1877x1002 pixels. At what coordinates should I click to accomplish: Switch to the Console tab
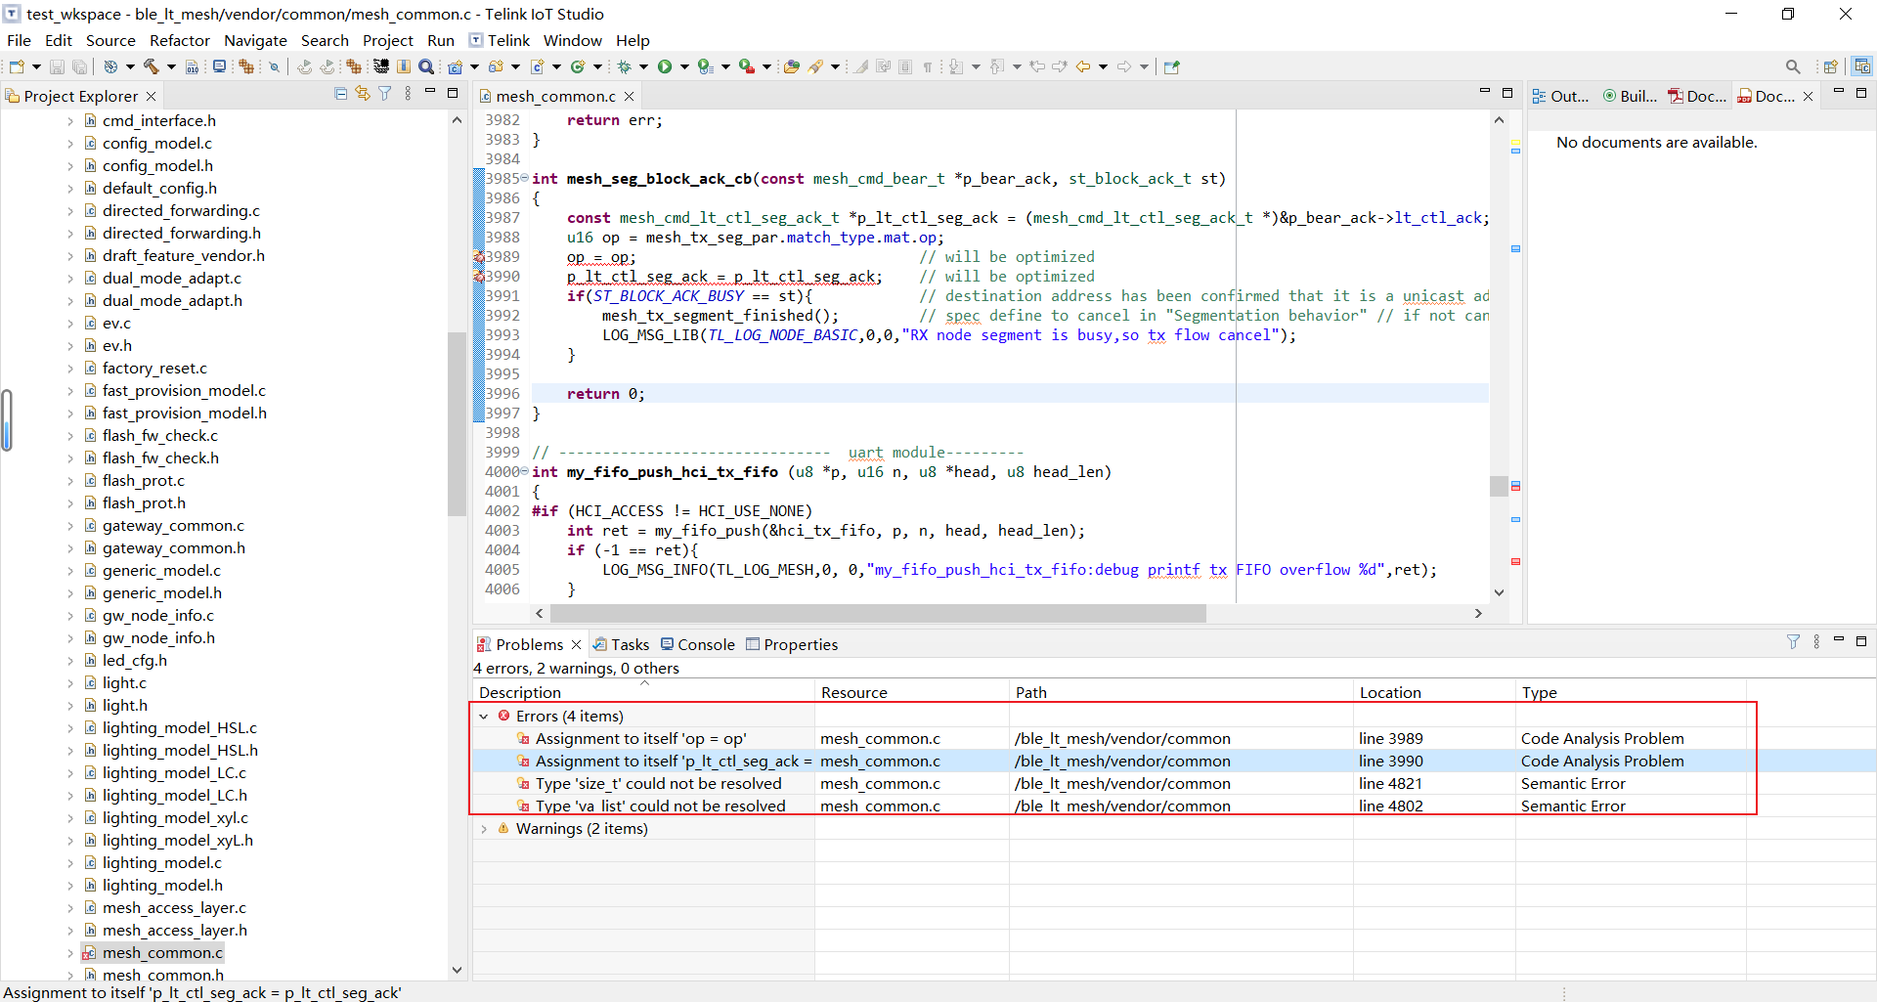697,644
